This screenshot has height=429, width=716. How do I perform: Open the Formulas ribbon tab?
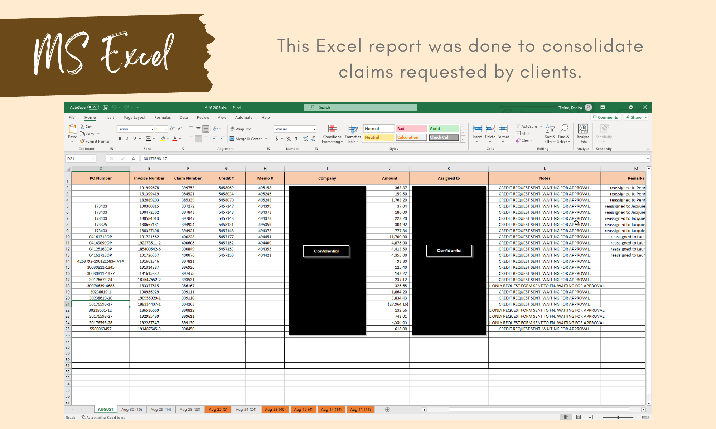coord(163,117)
